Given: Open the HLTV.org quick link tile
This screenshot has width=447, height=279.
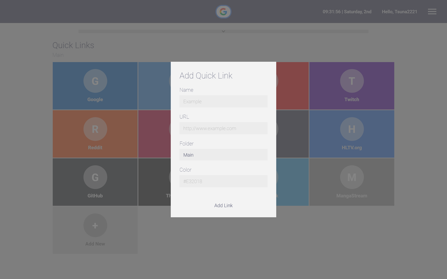Looking at the screenshot, I should (352, 134).
